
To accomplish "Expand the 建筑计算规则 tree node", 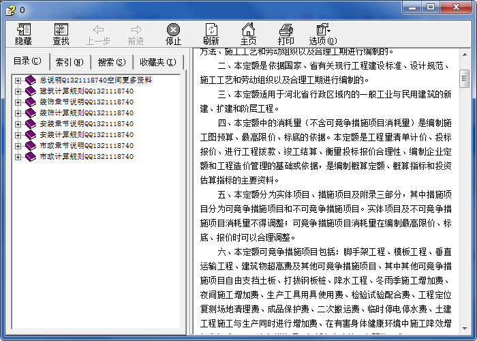I will coord(18,91).
